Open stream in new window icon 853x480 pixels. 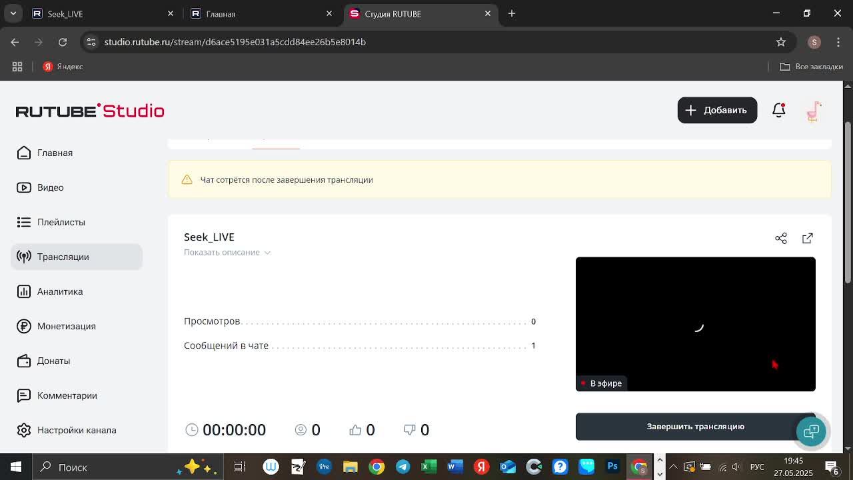(x=808, y=238)
